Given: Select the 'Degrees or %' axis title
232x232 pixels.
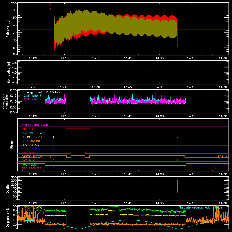Looking at the screenshot, I should pos(8,217).
